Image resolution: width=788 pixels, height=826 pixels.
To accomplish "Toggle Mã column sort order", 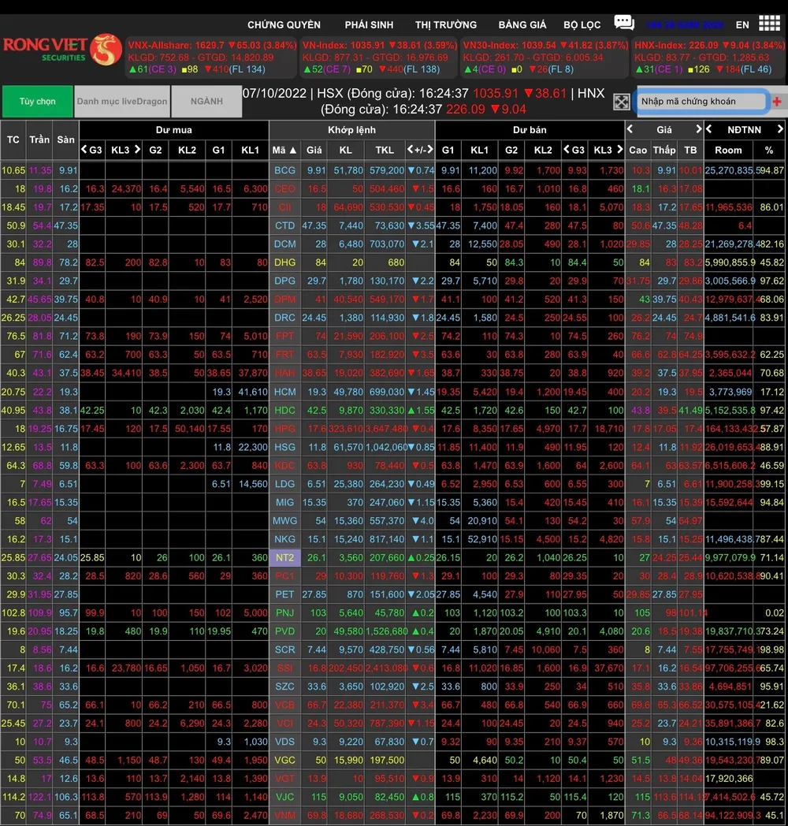I will pos(284,150).
